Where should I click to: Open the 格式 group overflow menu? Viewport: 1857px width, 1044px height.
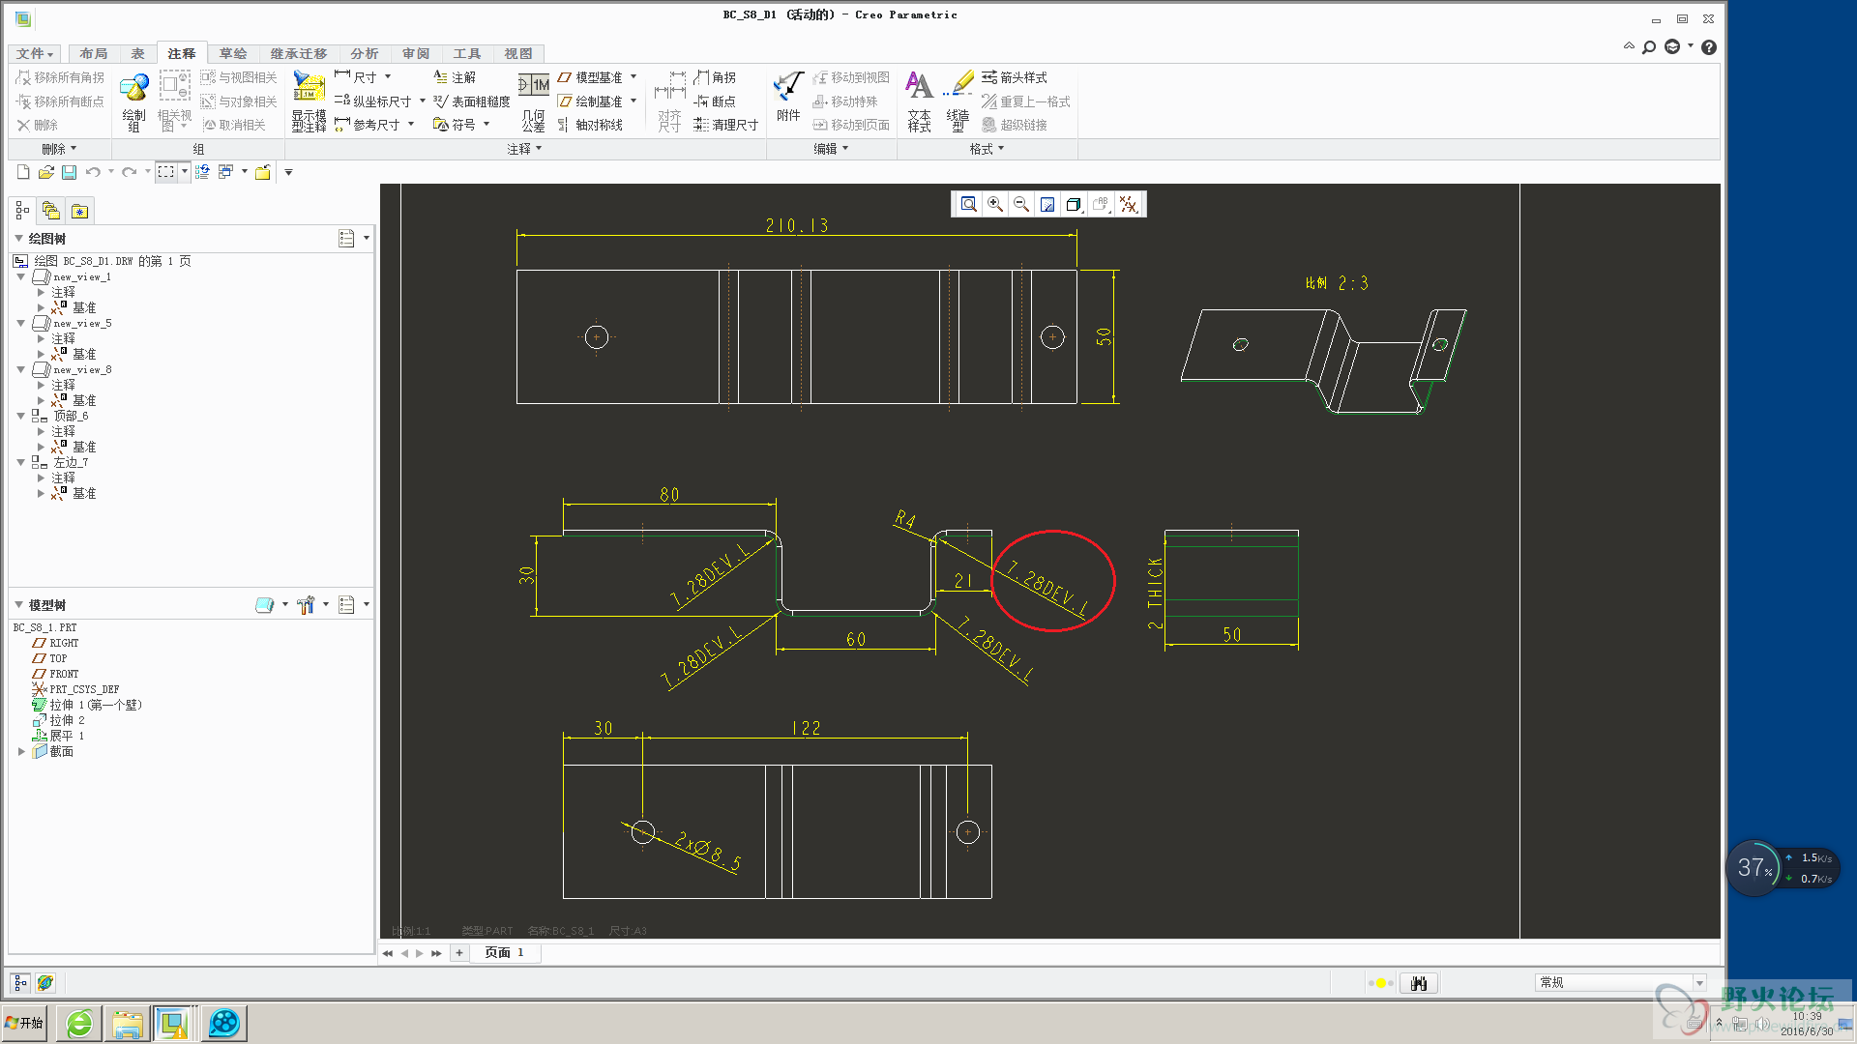[x=987, y=149]
